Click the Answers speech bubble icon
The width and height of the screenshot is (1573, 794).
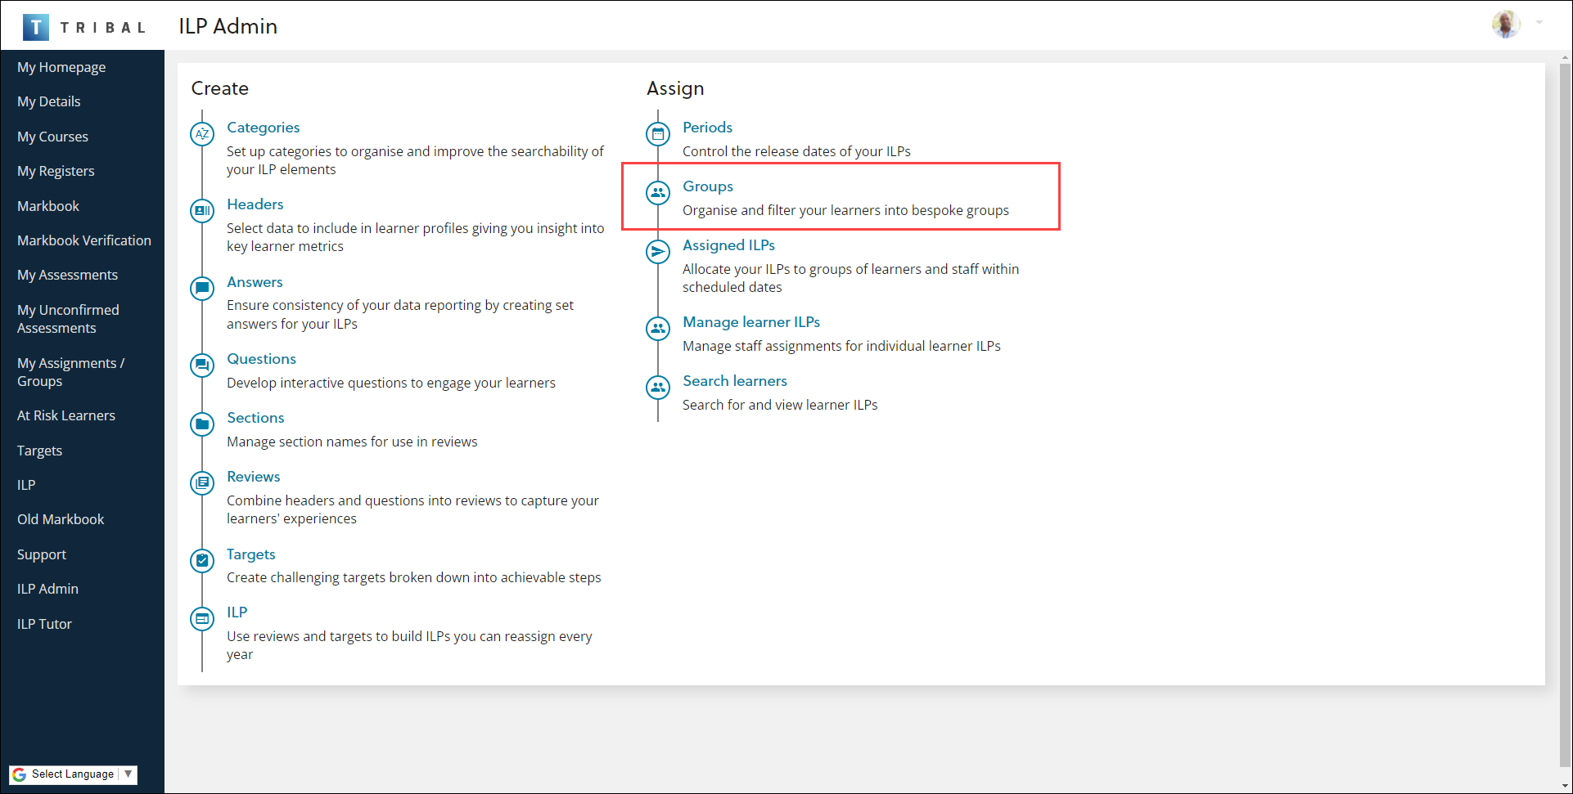tap(202, 288)
